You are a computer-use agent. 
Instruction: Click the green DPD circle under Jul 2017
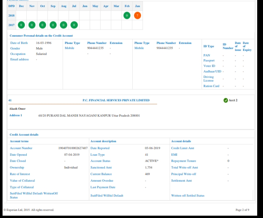(x=74, y=25)
